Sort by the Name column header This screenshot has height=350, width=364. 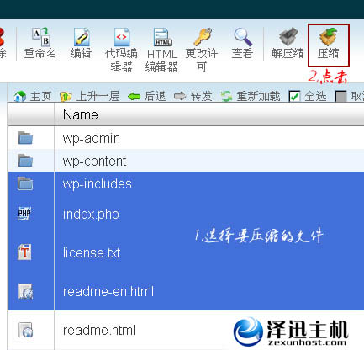point(81,114)
